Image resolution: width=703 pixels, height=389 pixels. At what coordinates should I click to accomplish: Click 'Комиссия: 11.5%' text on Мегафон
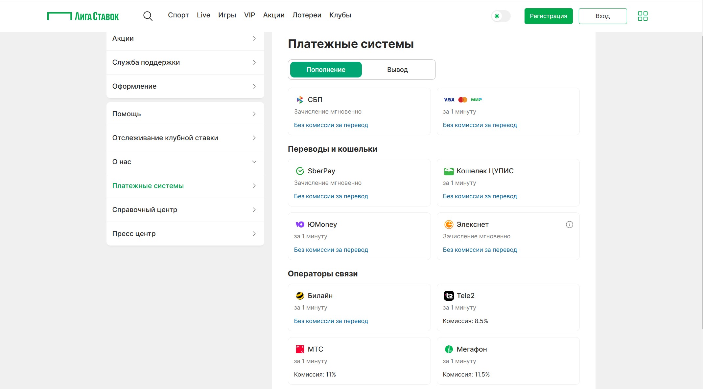[466, 375]
